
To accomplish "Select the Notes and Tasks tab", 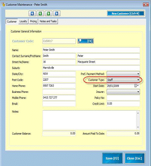I will [x=48, y=21].
